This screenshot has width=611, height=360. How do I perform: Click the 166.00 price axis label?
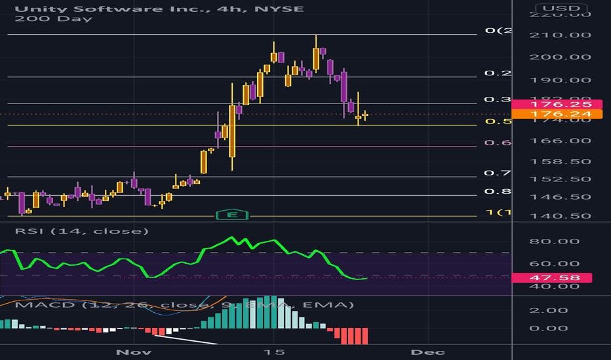(x=560, y=141)
